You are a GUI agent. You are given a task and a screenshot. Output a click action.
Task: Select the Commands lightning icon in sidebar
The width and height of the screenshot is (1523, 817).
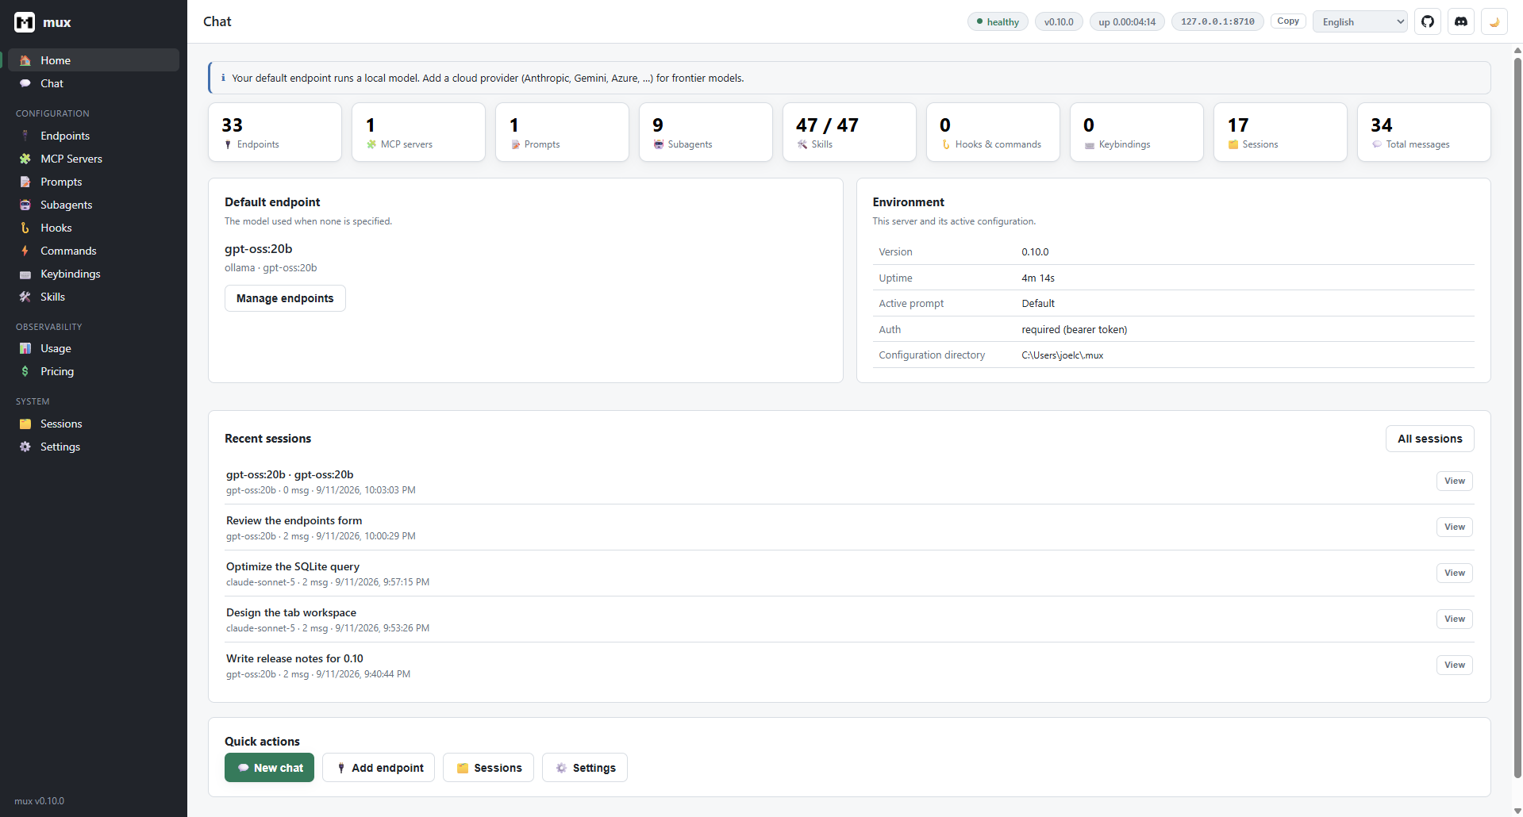[x=25, y=251]
